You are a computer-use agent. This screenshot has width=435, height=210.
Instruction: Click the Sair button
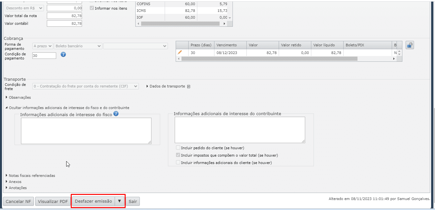point(133,201)
